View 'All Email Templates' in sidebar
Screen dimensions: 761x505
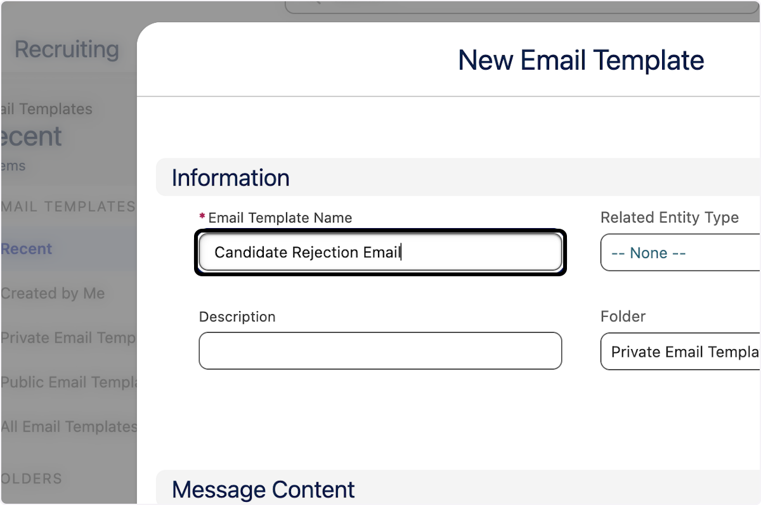click(69, 426)
